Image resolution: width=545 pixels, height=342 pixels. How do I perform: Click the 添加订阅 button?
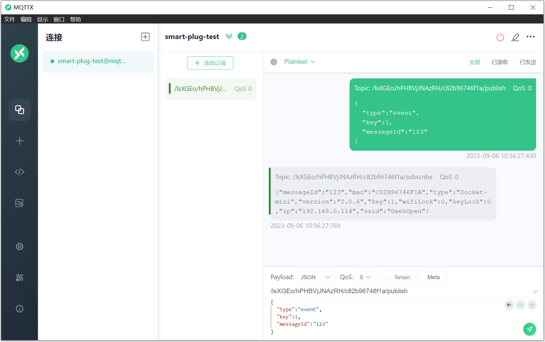click(210, 63)
